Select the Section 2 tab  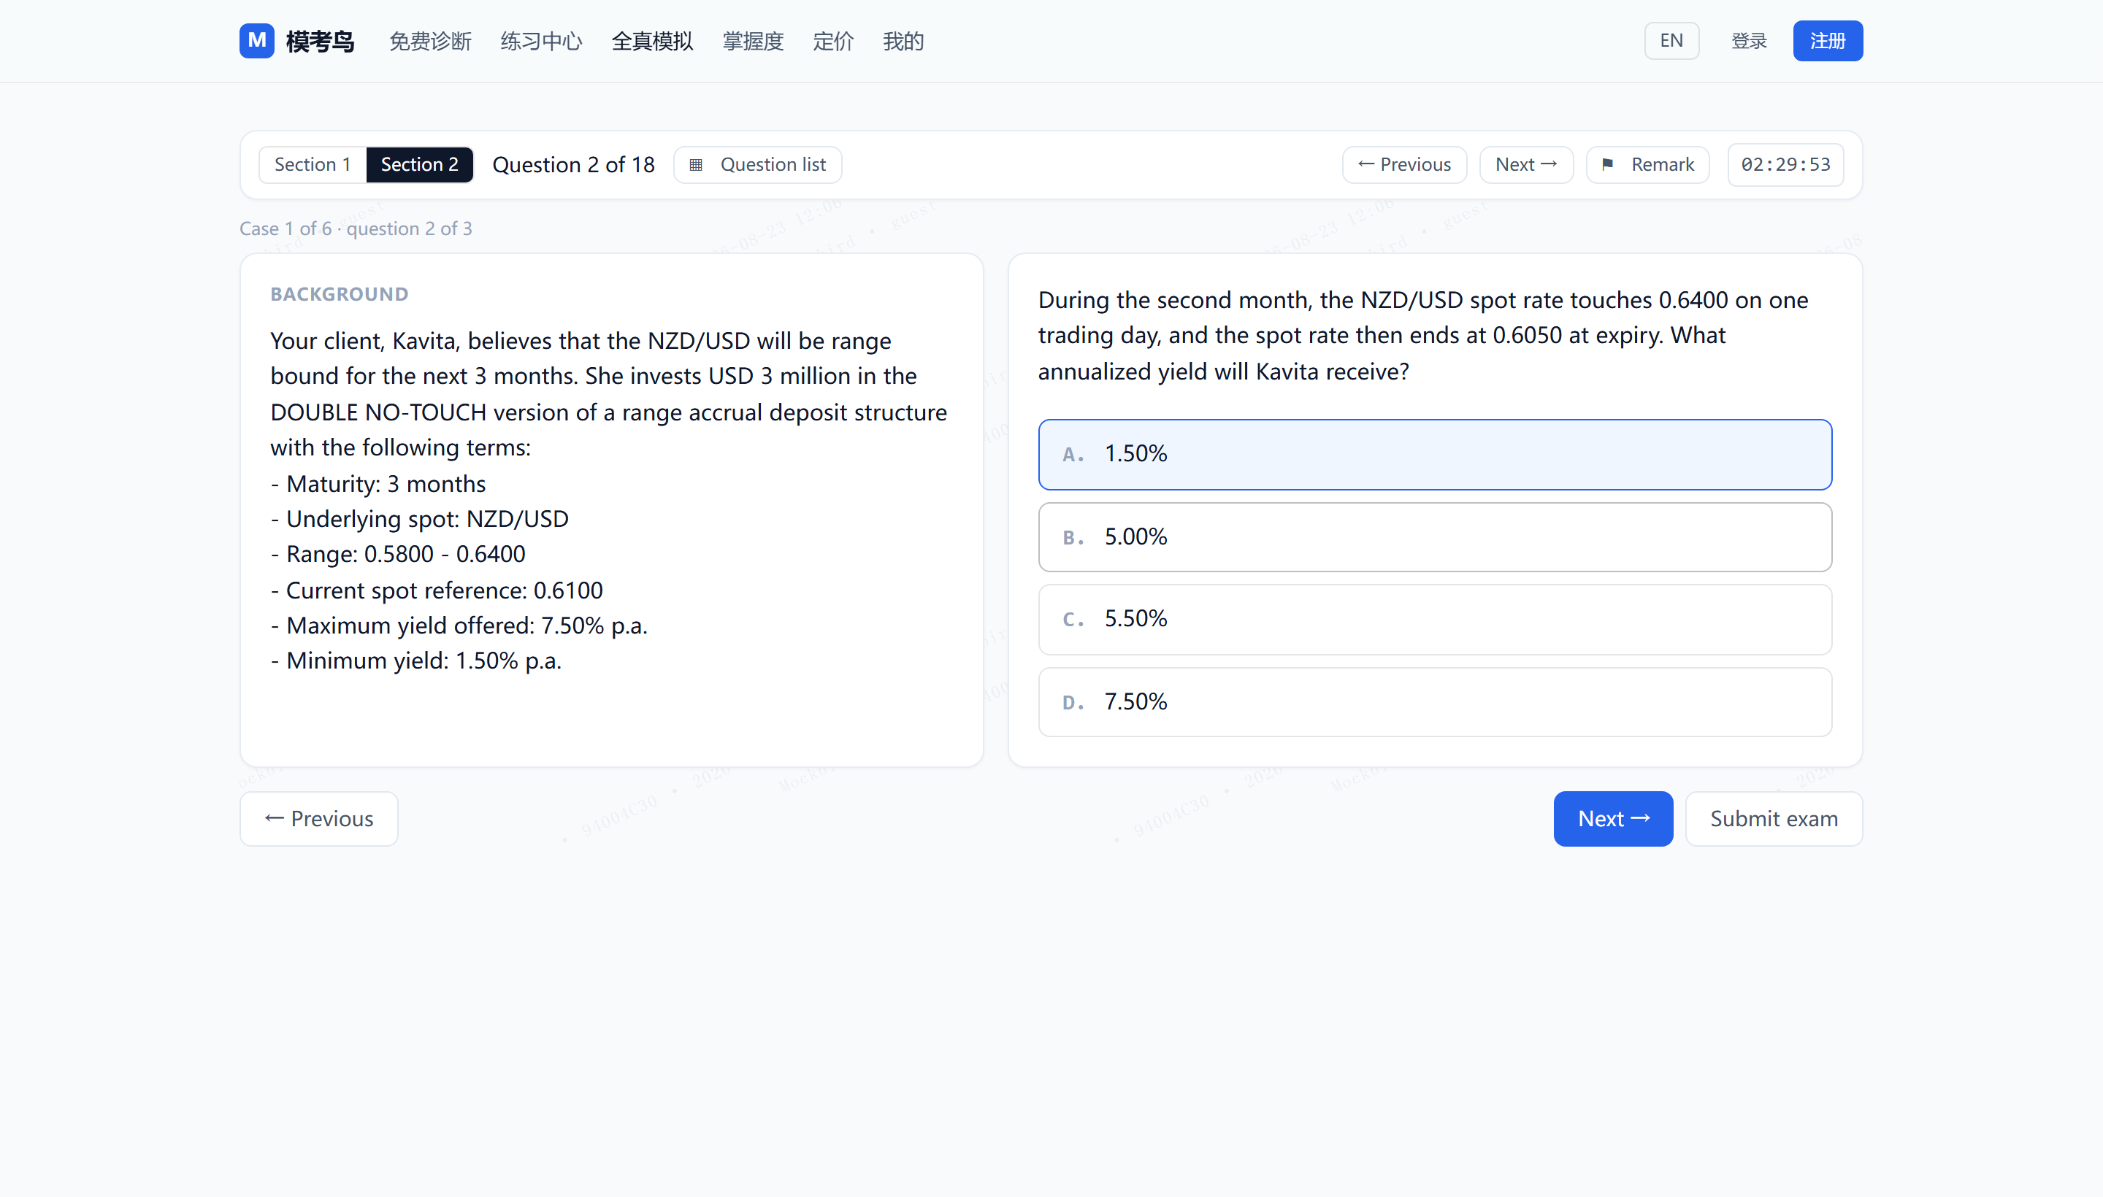point(419,164)
